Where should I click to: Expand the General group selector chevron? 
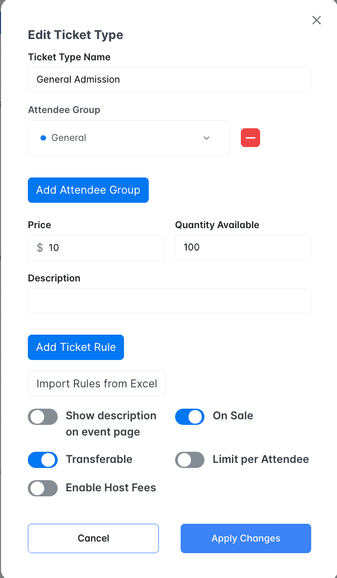206,137
